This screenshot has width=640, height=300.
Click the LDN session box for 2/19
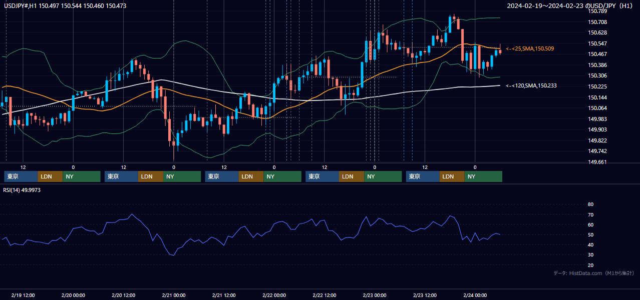coord(50,176)
